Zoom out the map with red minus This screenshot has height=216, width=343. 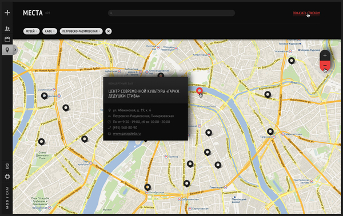325,66
